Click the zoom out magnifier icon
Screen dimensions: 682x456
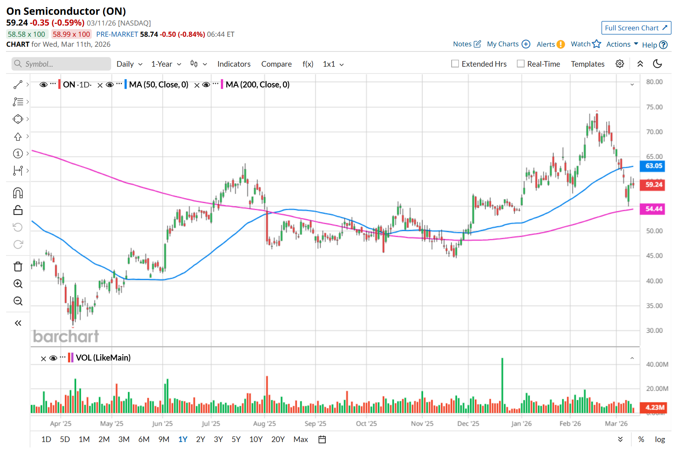click(18, 301)
